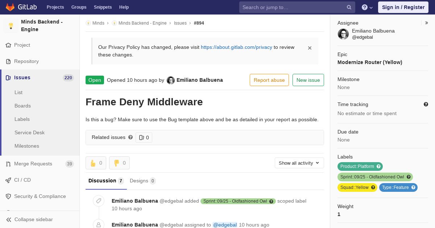The height and width of the screenshot is (228, 435).
Task: Open the Projects menu
Action: [55, 7]
